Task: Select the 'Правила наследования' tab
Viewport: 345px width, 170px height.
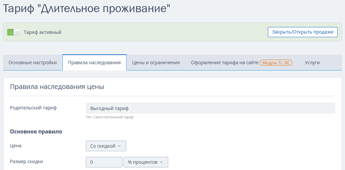Action: click(94, 63)
